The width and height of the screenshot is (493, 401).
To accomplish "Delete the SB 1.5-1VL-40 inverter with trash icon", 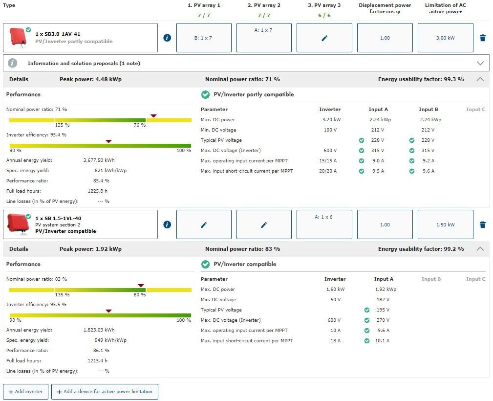I will click(483, 224).
